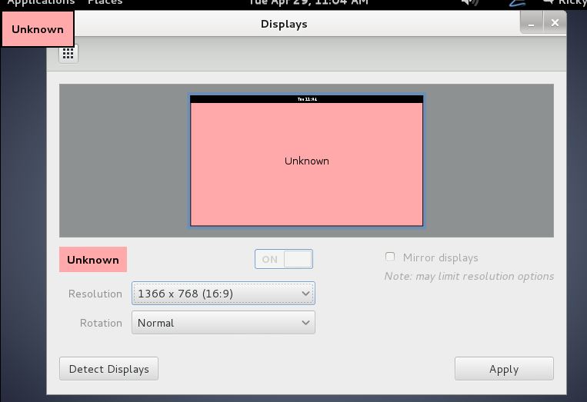Click the Resolution label text

(95, 294)
